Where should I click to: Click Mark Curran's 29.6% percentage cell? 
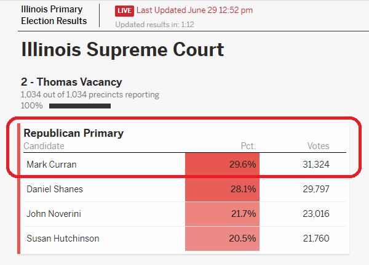point(223,165)
